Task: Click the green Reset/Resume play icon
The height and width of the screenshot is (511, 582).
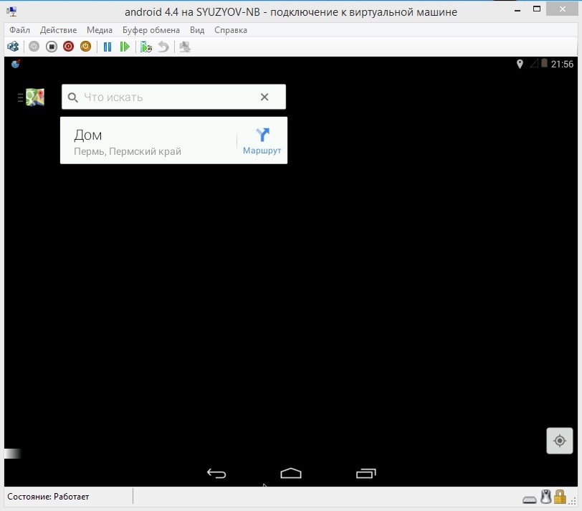Action: pyautogui.click(x=125, y=47)
